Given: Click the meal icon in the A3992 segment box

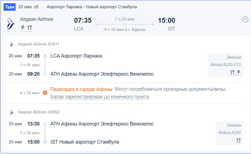Looking at the screenshot, I should (238, 140).
